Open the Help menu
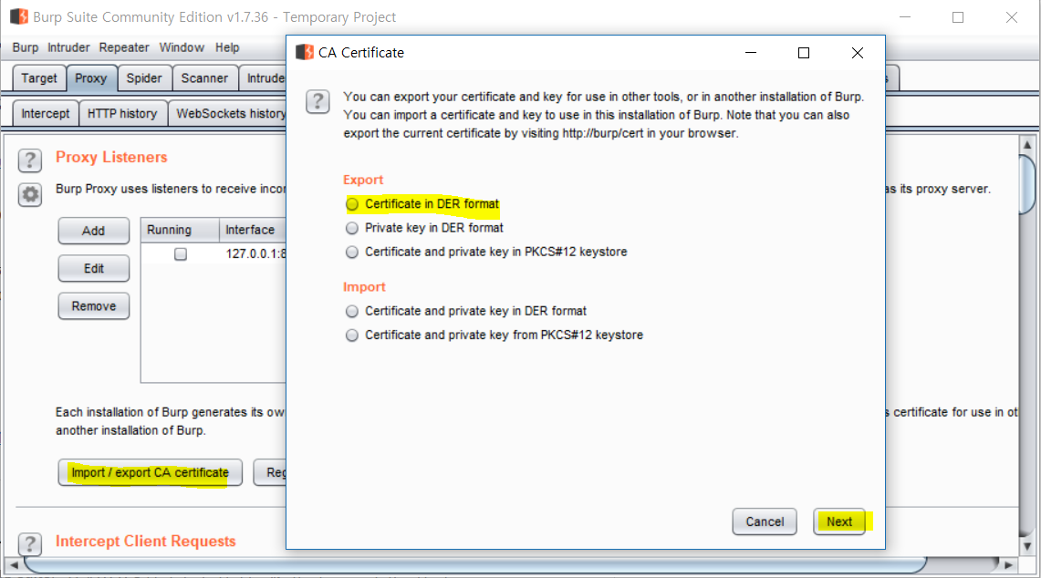Screen dimensions: 1041x578 [227, 47]
